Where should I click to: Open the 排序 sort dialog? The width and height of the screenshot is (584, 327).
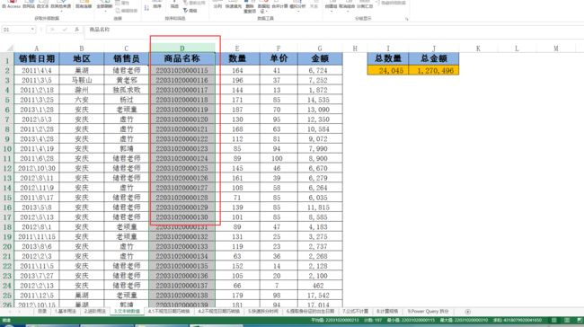[x=157, y=5]
